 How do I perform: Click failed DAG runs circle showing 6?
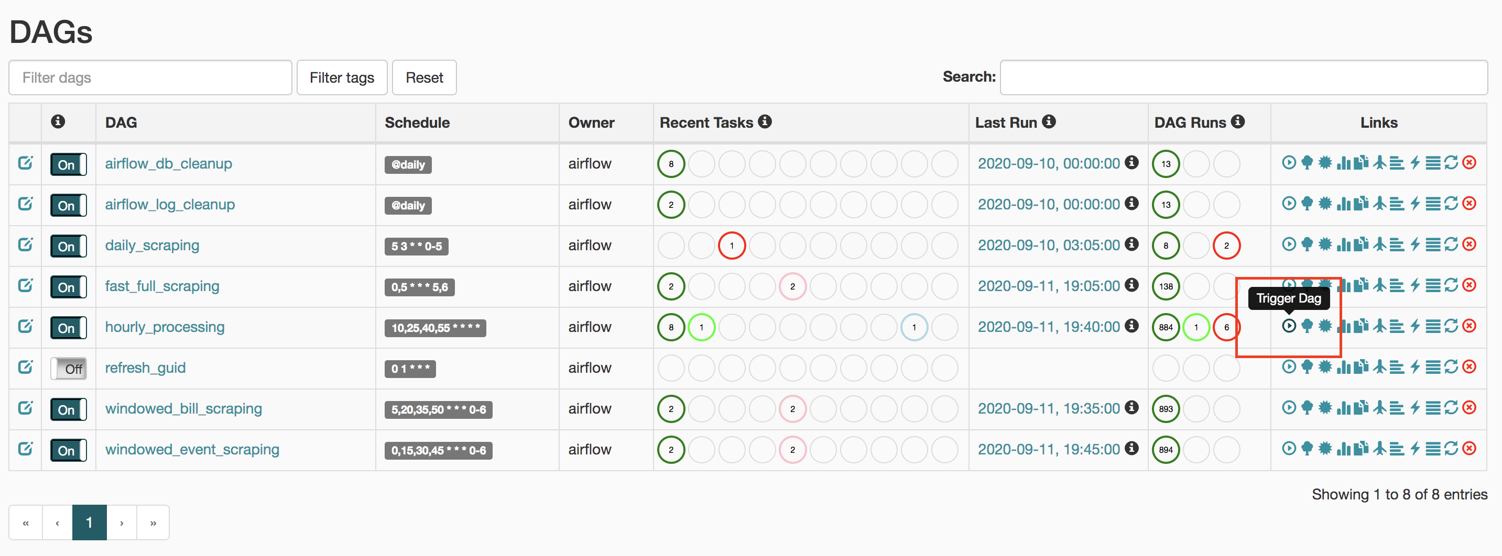click(x=1226, y=327)
